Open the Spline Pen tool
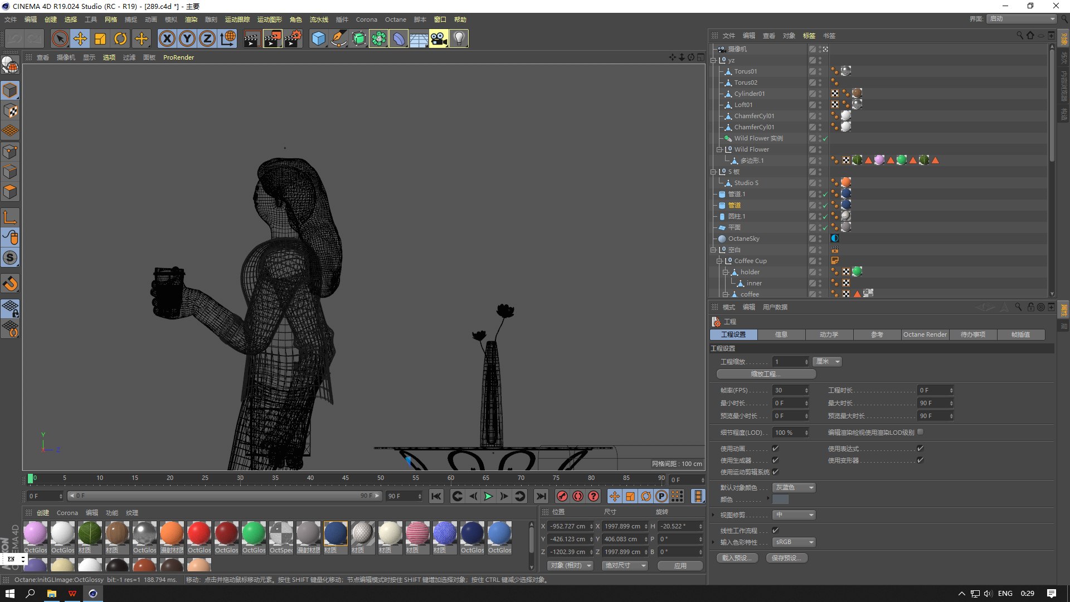This screenshot has height=602, width=1070. 338,38
